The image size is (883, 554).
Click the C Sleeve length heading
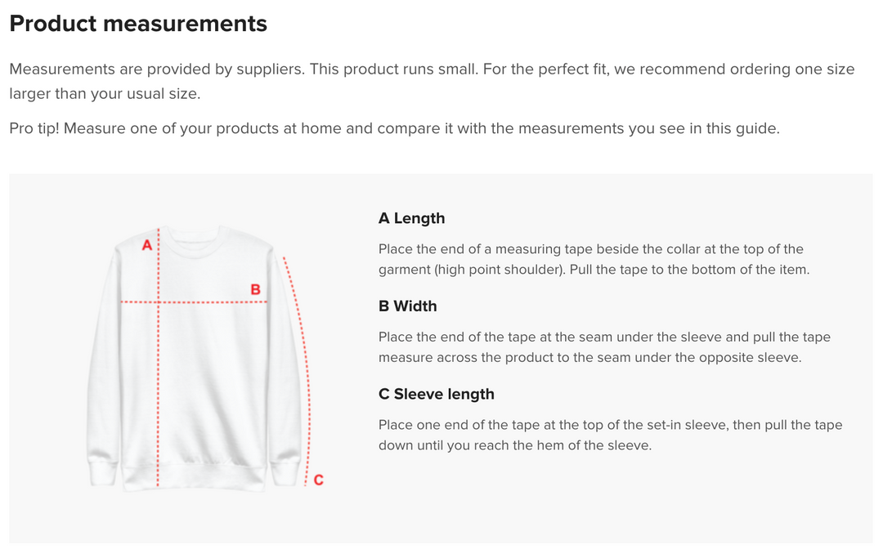pos(437,394)
